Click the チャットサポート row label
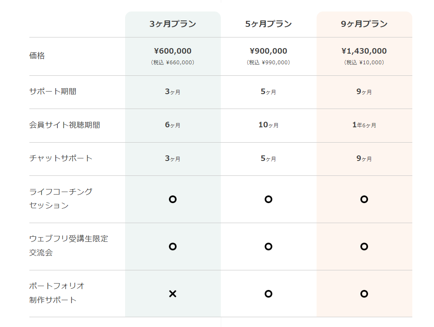This screenshot has height=327, width=434. tap(61, 158)
